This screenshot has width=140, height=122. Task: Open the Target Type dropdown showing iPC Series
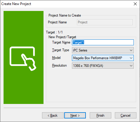[x=103, y=50]
